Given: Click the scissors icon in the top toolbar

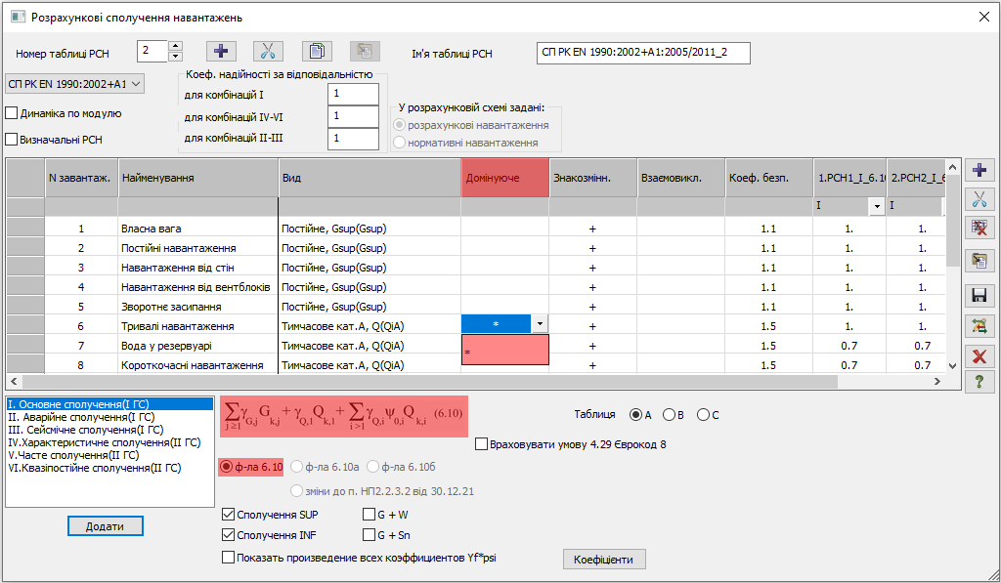Looking at the screenshot, I should 268,52.
